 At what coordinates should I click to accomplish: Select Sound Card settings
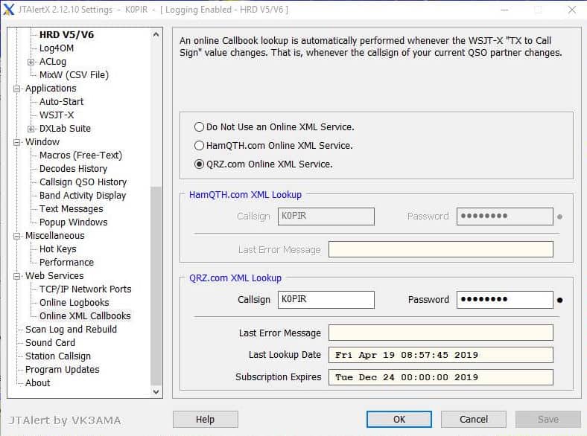pyautogui.click(x=50, y=343)
